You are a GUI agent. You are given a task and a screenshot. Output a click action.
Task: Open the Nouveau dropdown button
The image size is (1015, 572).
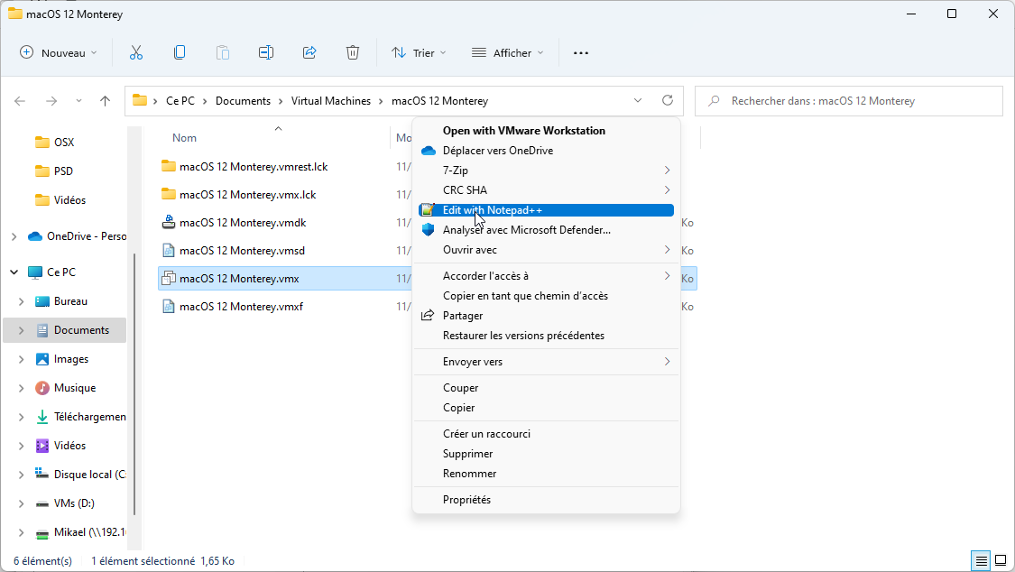pos(59,53)
